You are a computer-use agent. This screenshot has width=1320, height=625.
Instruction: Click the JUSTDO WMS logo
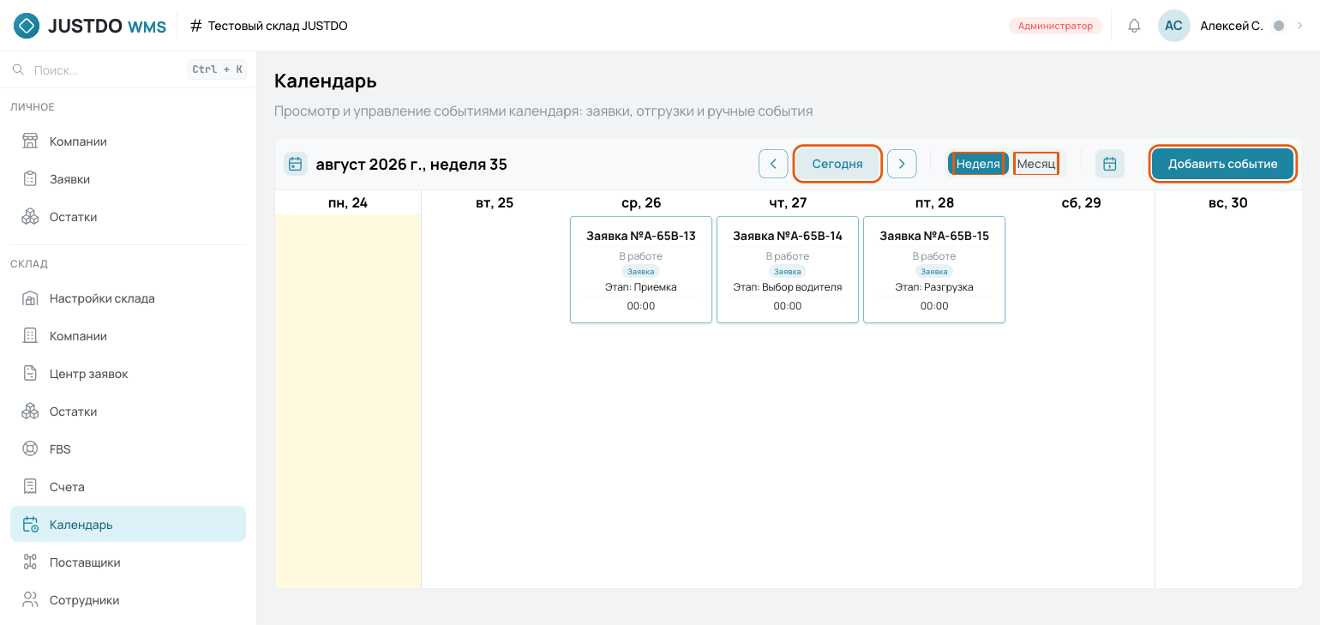pyautogui.click(x=90, y=26)
